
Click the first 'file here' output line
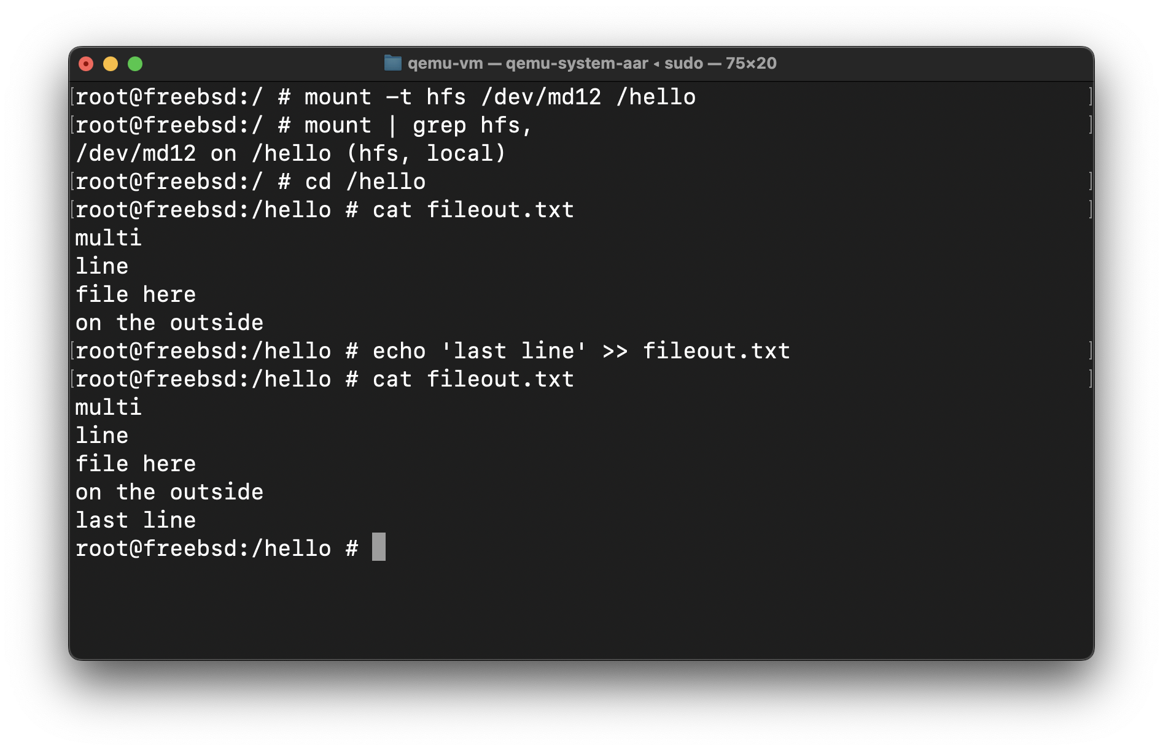pos(136,295)
